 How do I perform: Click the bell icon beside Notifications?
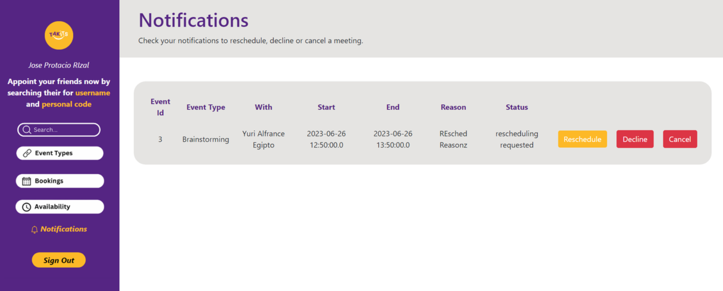tap(35, 230)
